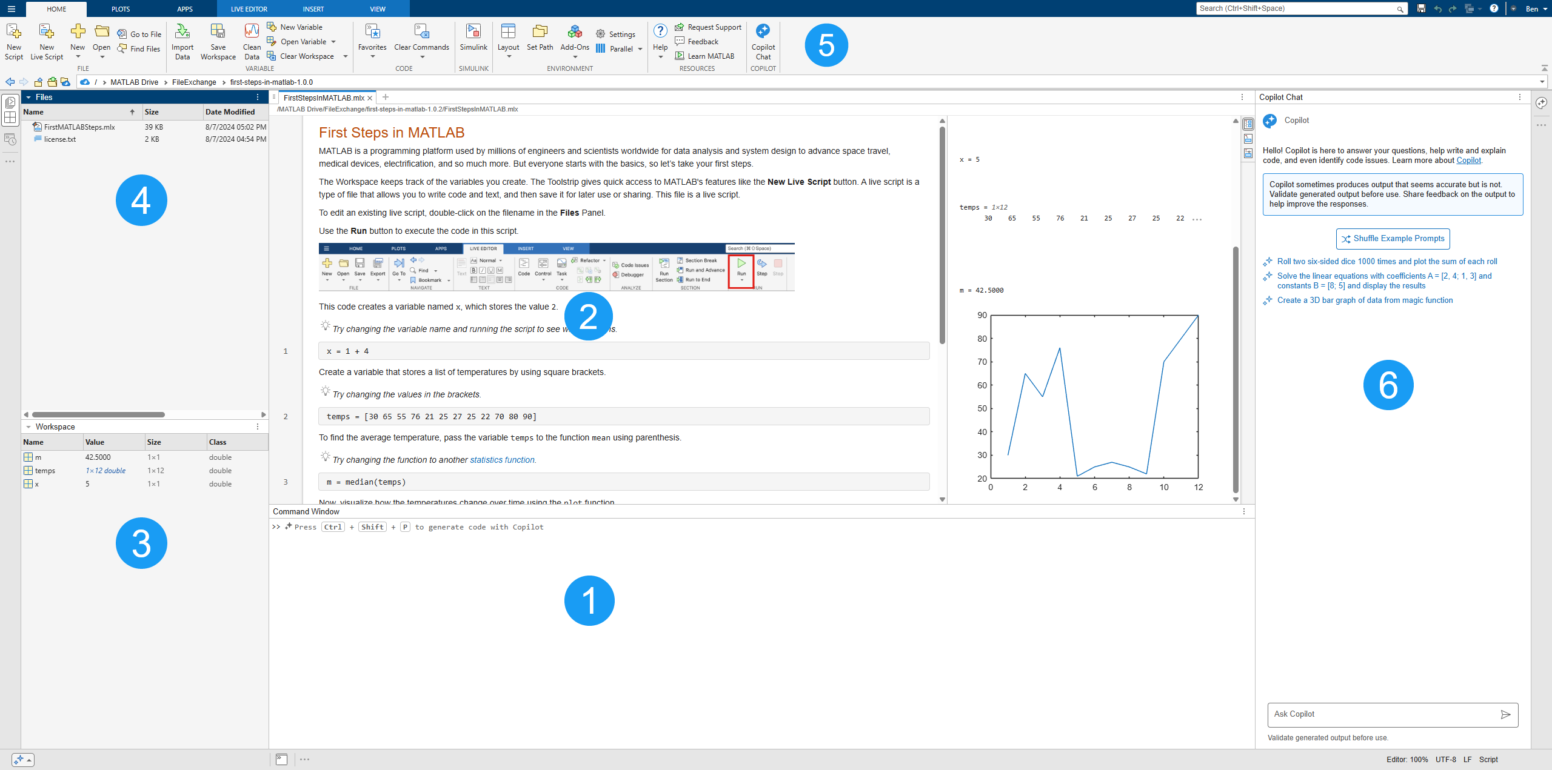Go up one folder level
The width and height of the screenshot is (1552, 770).
point(38,82)
